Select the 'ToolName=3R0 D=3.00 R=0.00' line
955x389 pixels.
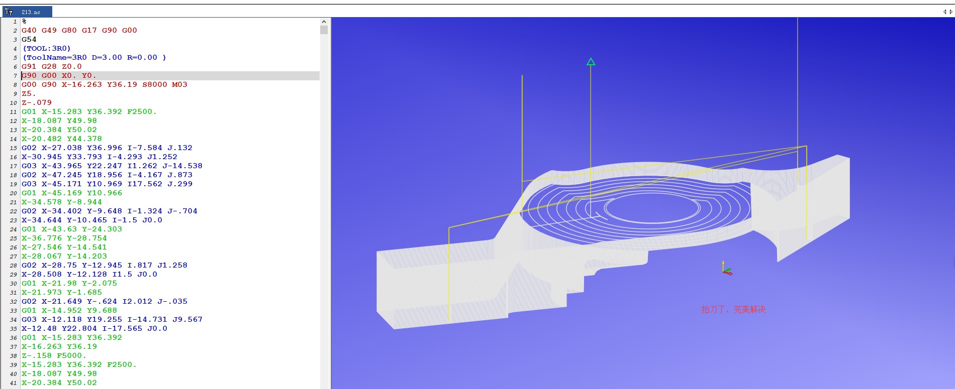click(94, 57)
